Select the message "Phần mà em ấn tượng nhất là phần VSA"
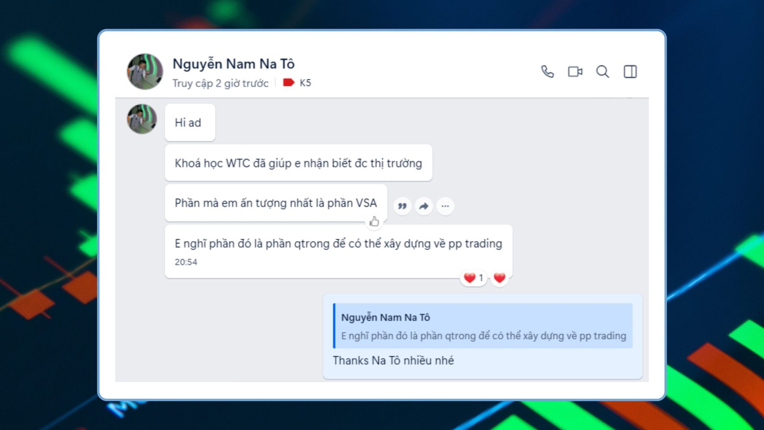Screen dimensions: 764x430 click(276, 203)
